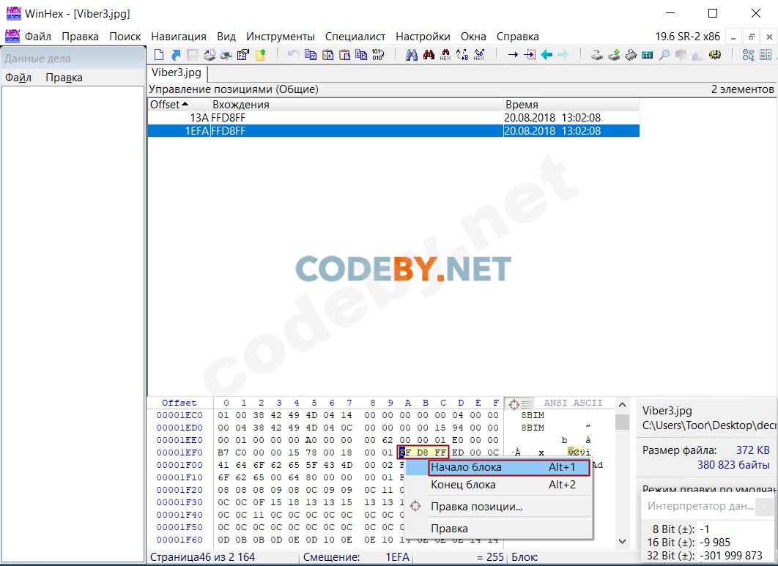Image resolution: width=778 pixels, height=566 pixels.
Task: Create a new file with toolbar icon
Action: click(x=159, y=55)
